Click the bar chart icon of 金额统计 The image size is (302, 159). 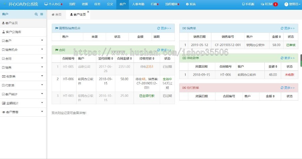point(4,103)
